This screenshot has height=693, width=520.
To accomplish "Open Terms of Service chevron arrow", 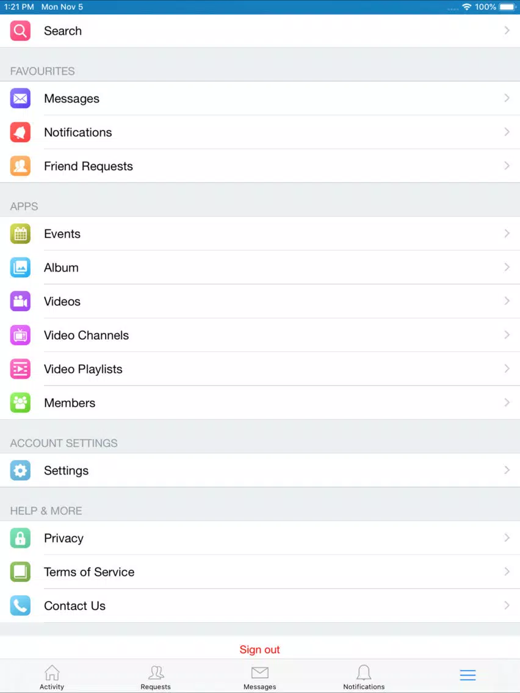I will (507, 572).
